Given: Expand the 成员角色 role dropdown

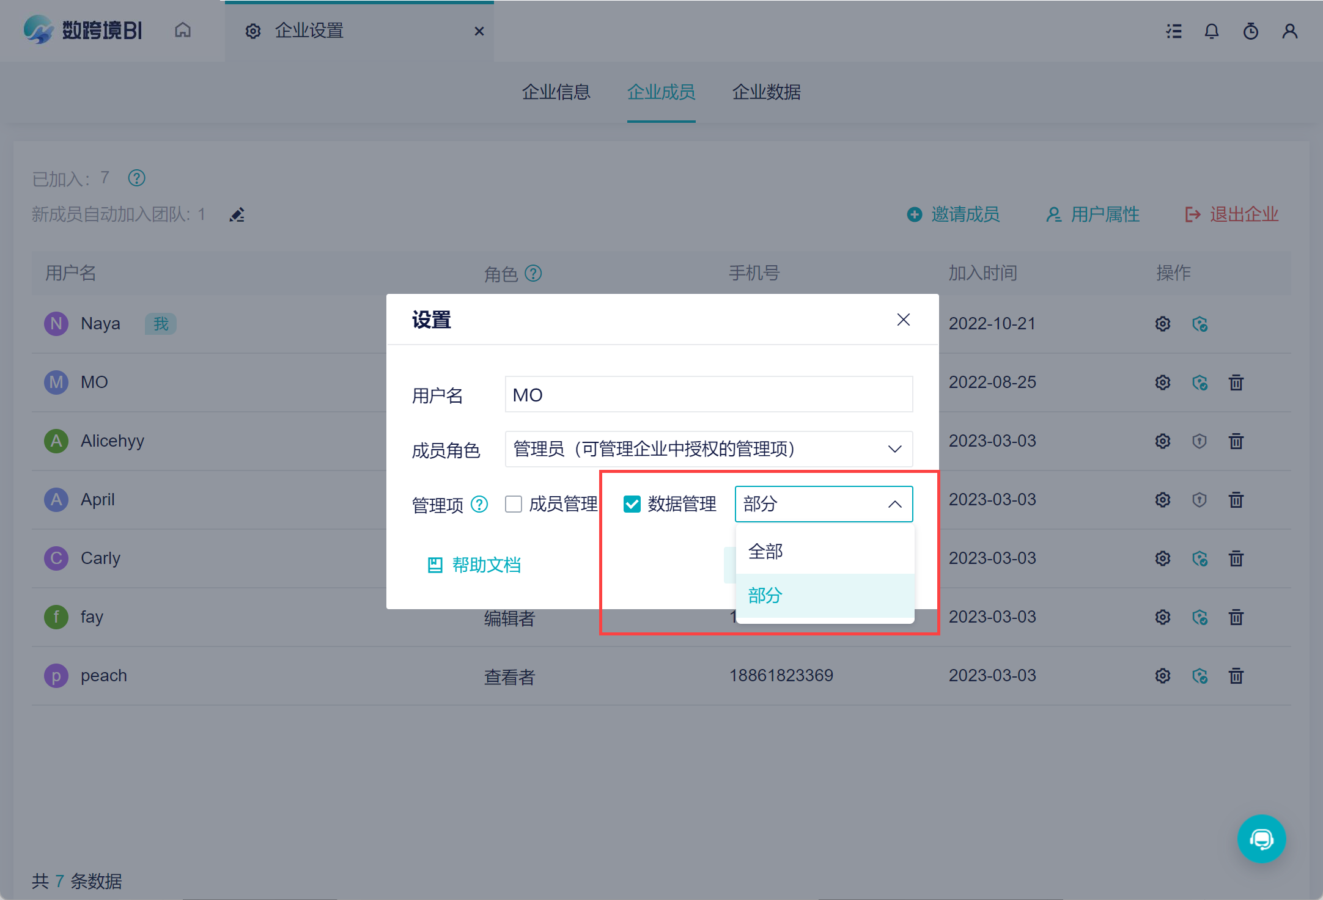Looking at the screenshot, I should click(709, 449).
